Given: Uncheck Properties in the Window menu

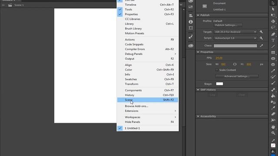Looking at the screenshot, I should [148, 14].
